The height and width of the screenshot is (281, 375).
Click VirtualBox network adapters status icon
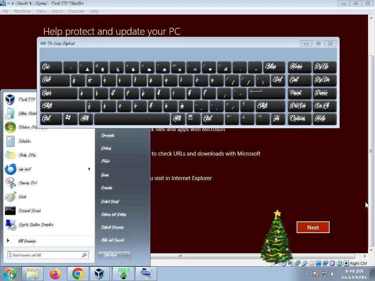297,263
